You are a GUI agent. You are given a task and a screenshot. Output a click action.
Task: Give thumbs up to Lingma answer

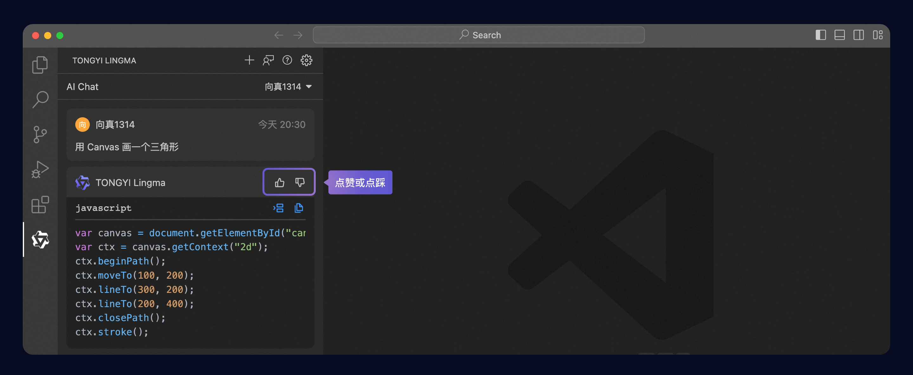[x=279, y=182]
